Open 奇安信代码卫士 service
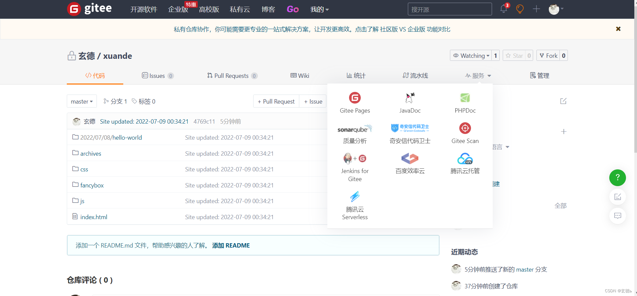The image size is (637, 296). [410, 134]
